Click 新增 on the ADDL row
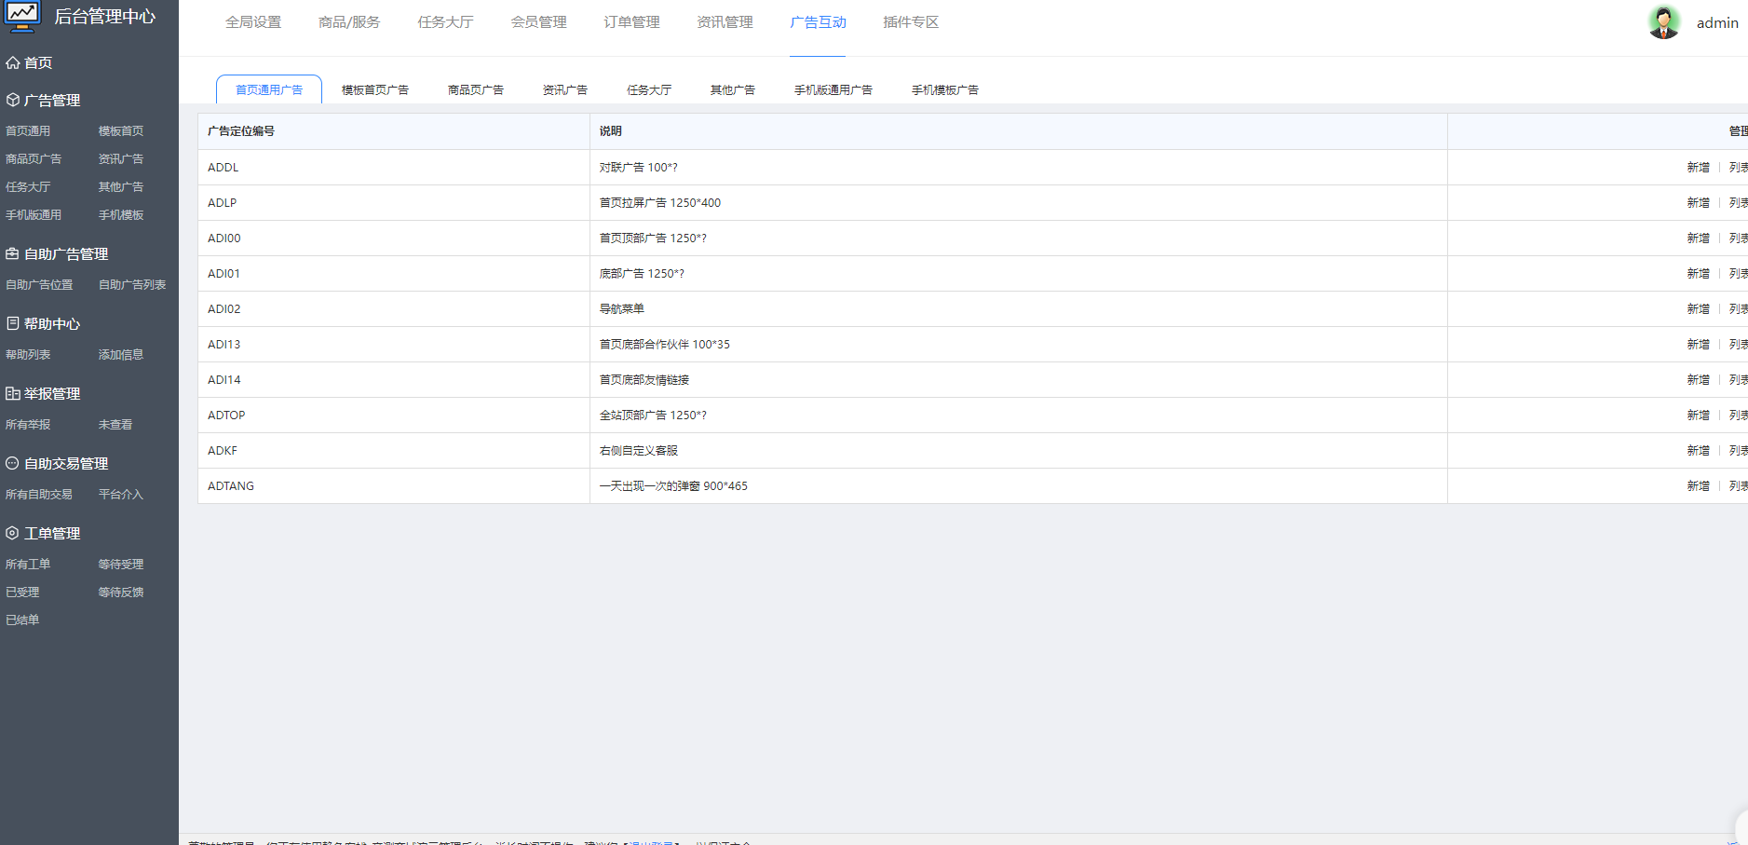Screen dimensions: 1748x845 click(x=1697, y=167)
